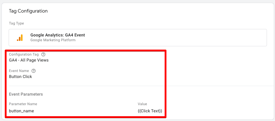This screenshot has width=275, height=121.
Task: Select the GA4 - All Page Views value
Action: coord(29,60)
